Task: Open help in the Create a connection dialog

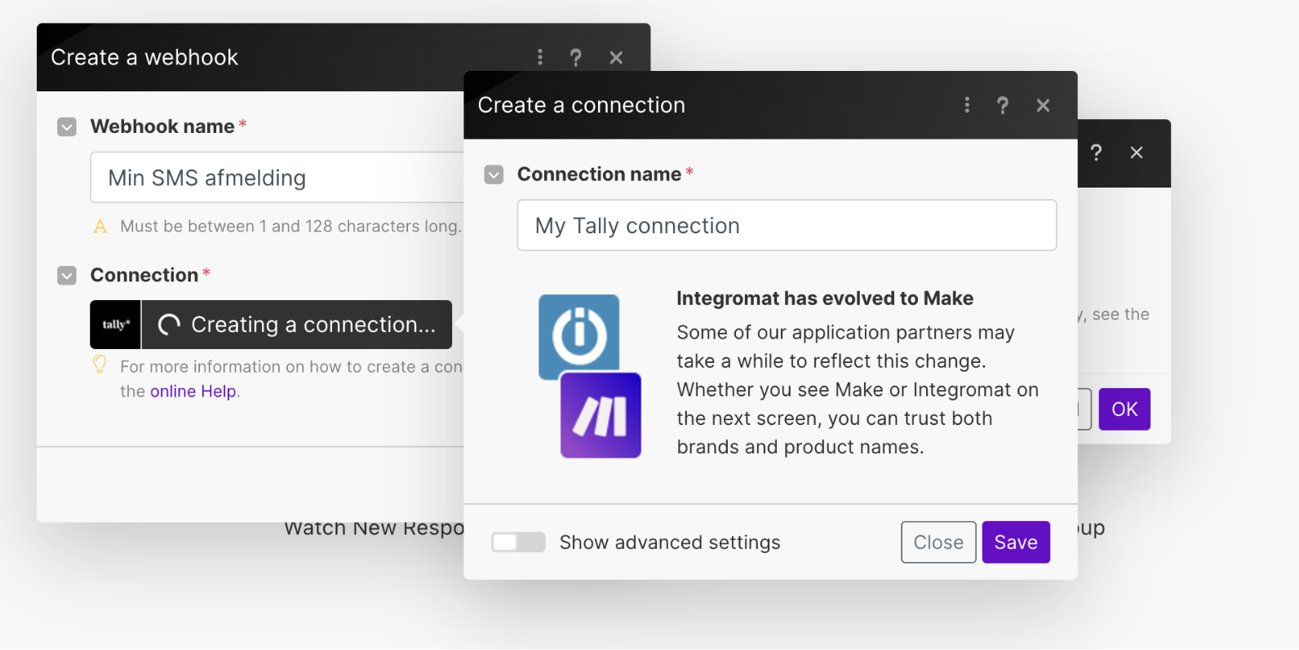Action: [1003, 105]
